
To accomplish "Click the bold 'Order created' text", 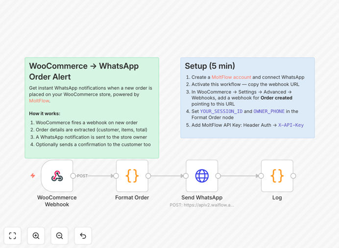I will coord(276,98).
